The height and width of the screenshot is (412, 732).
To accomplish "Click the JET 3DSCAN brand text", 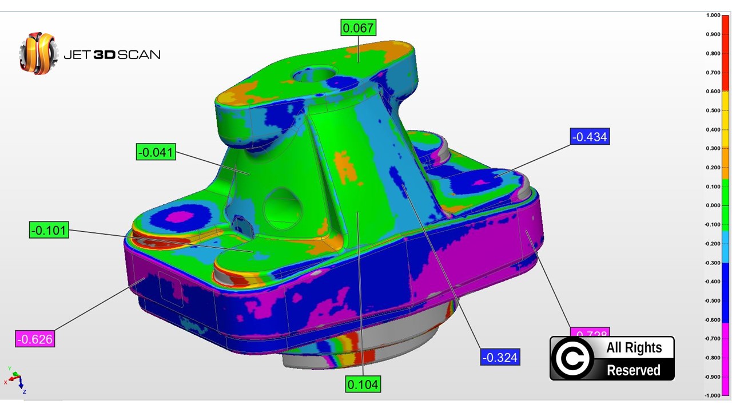I will (x=112, y=55).
